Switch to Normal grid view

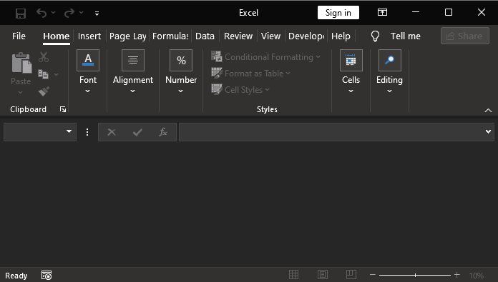coord(293,275)
